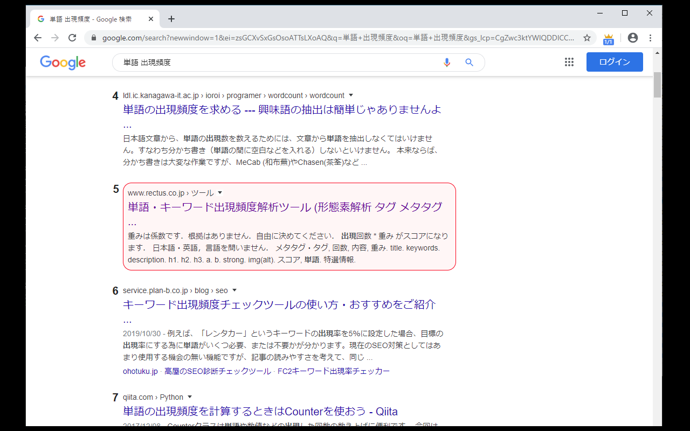The image size is (690, 431).
Task: Click the Google logo
Action: click(x=63, y=62)
